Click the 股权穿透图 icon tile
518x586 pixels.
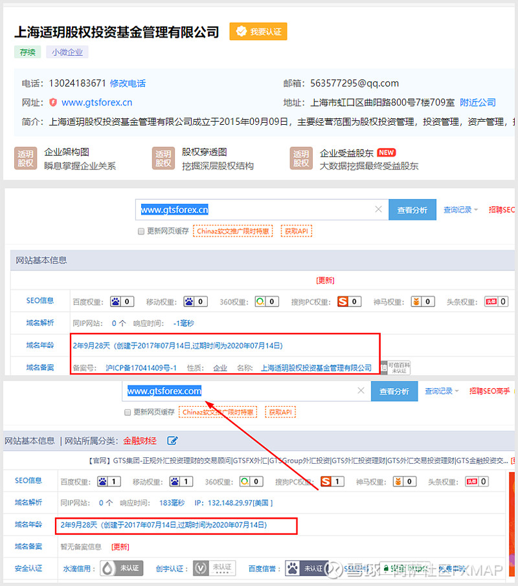coord(163,158)
